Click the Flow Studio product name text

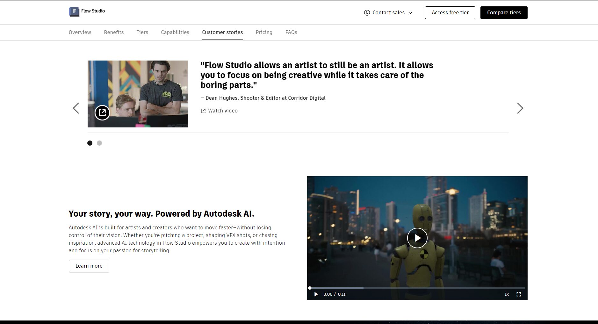93,11
